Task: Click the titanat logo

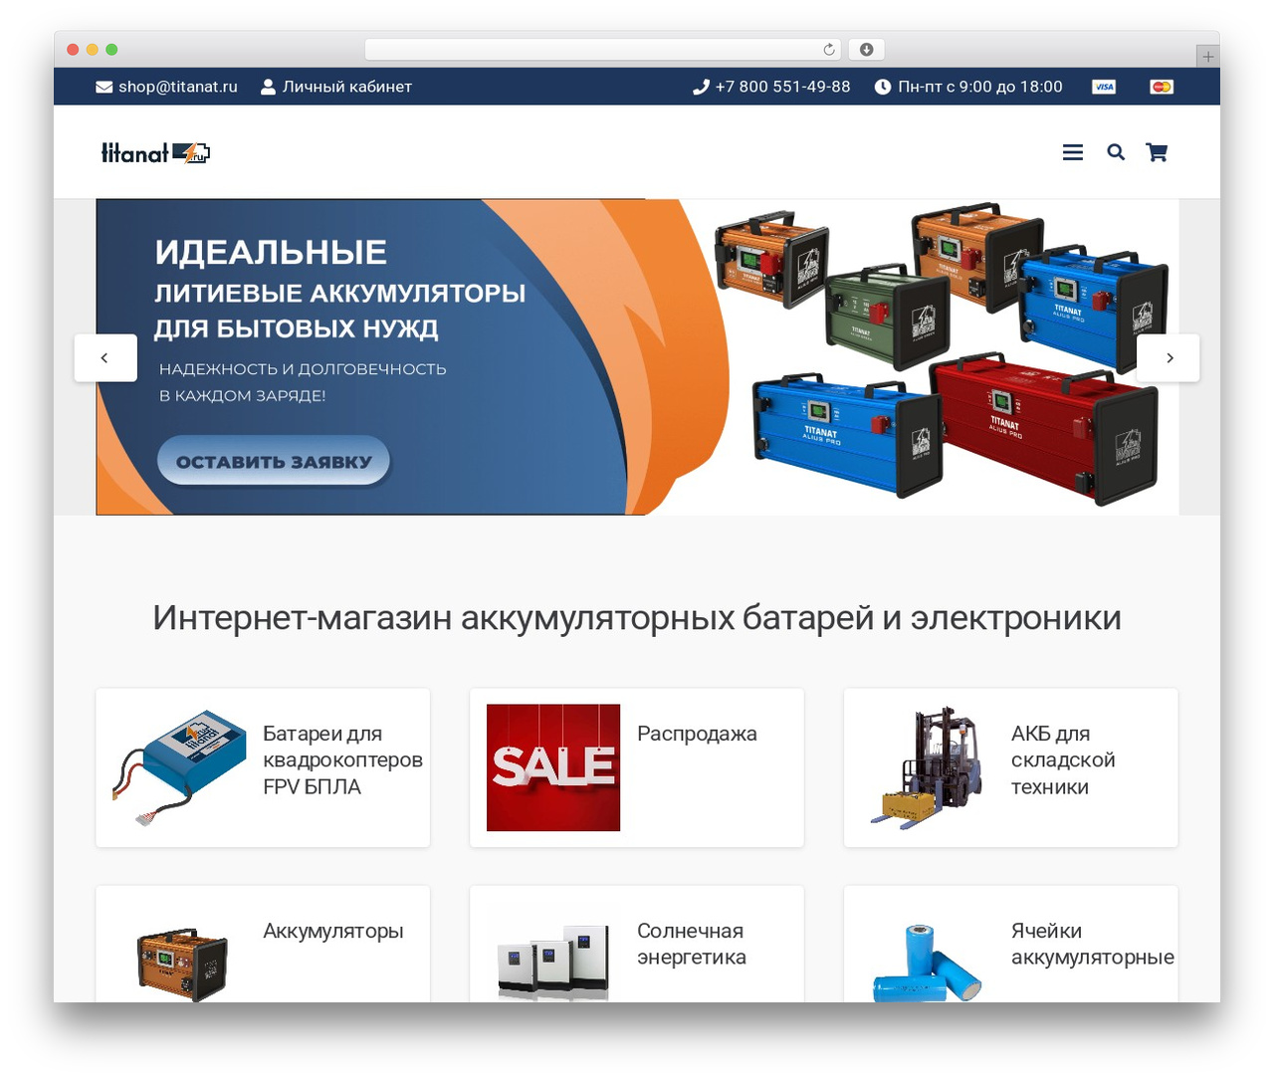Action: [x=155, y=152]
